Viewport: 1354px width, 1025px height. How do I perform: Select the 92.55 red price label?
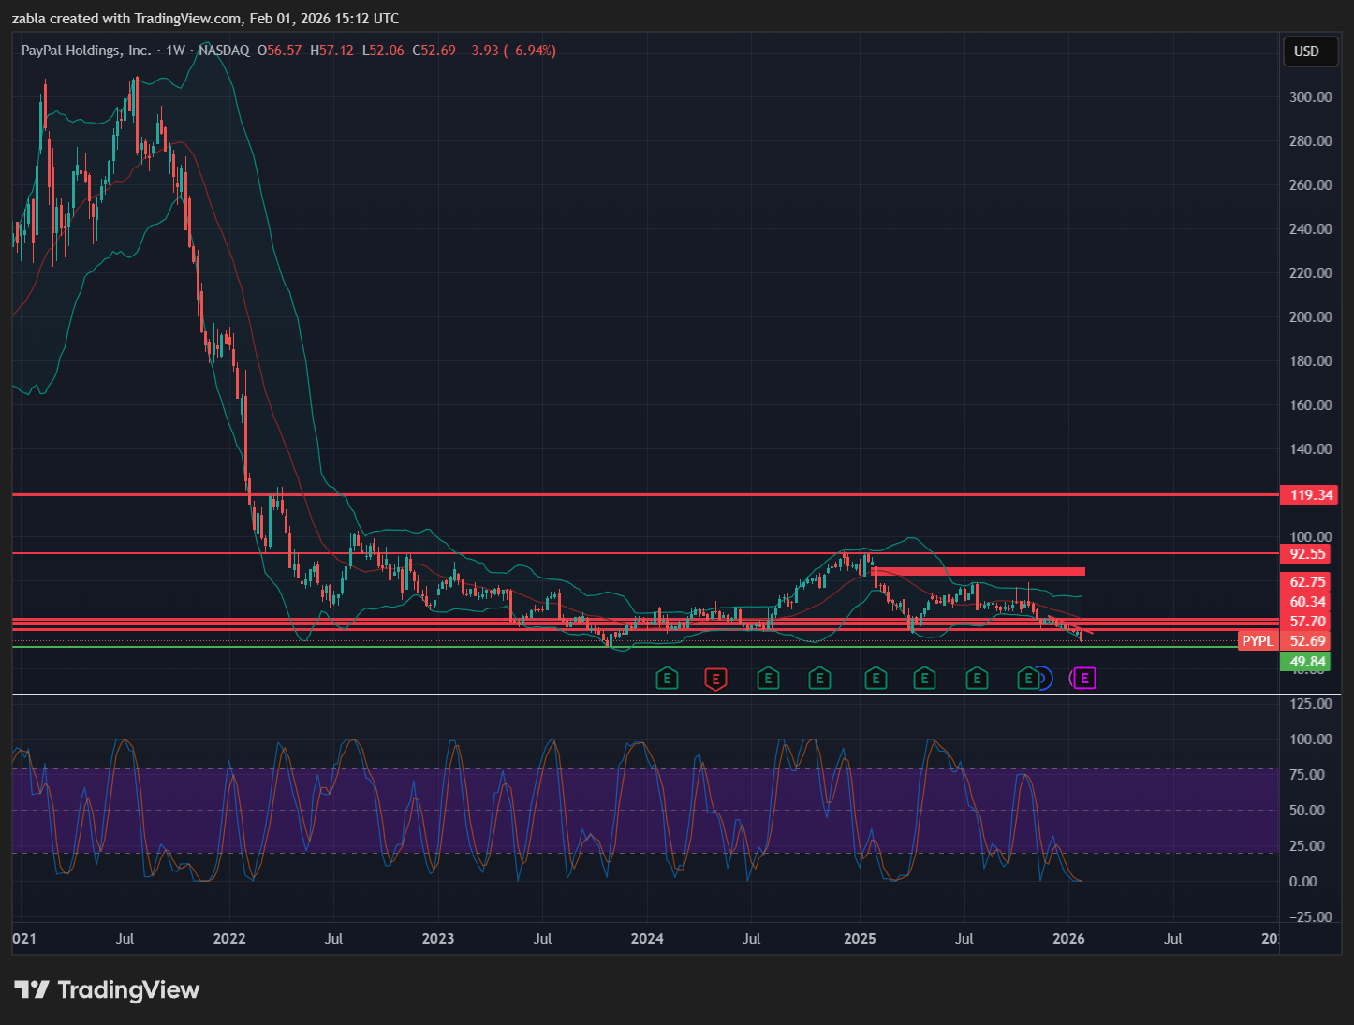1308,554
